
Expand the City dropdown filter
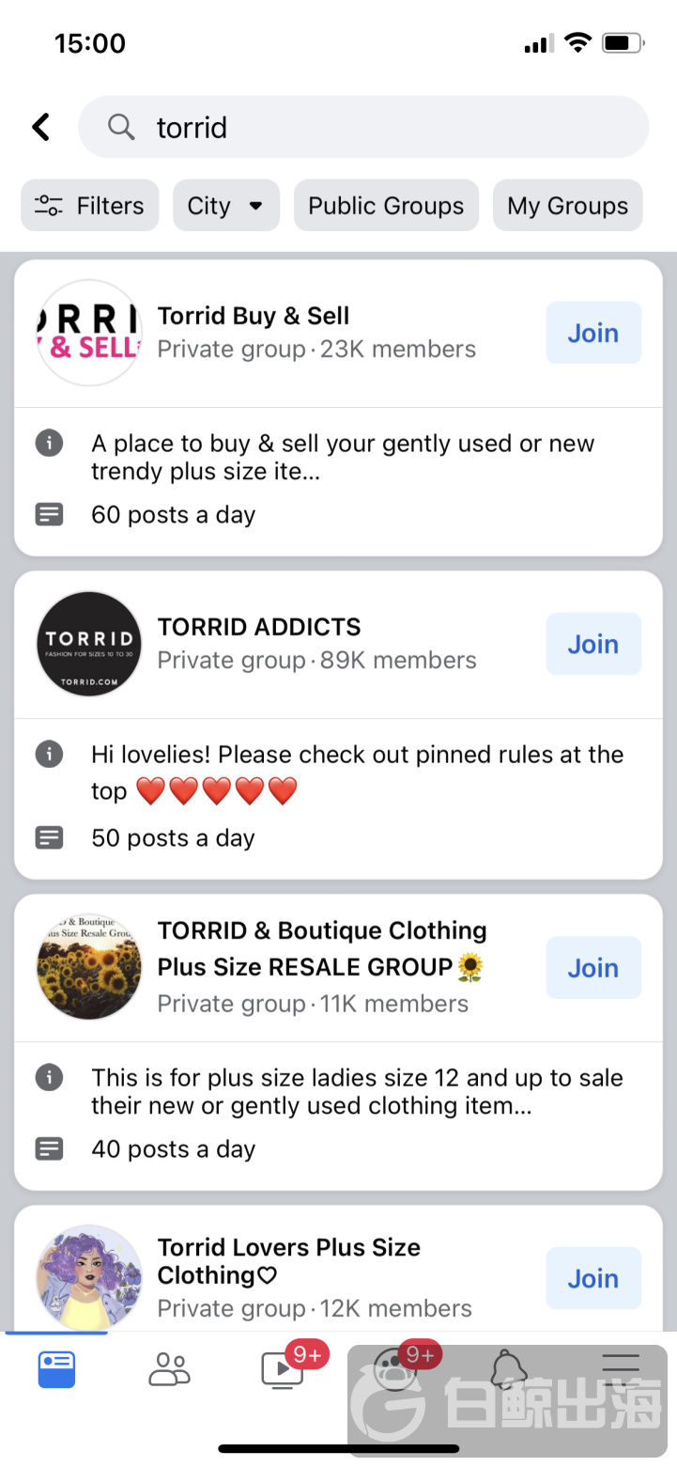coord(225,206)
